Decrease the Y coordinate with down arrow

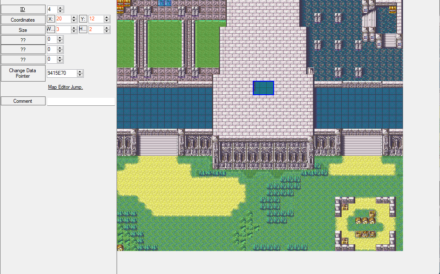[107, 21]
